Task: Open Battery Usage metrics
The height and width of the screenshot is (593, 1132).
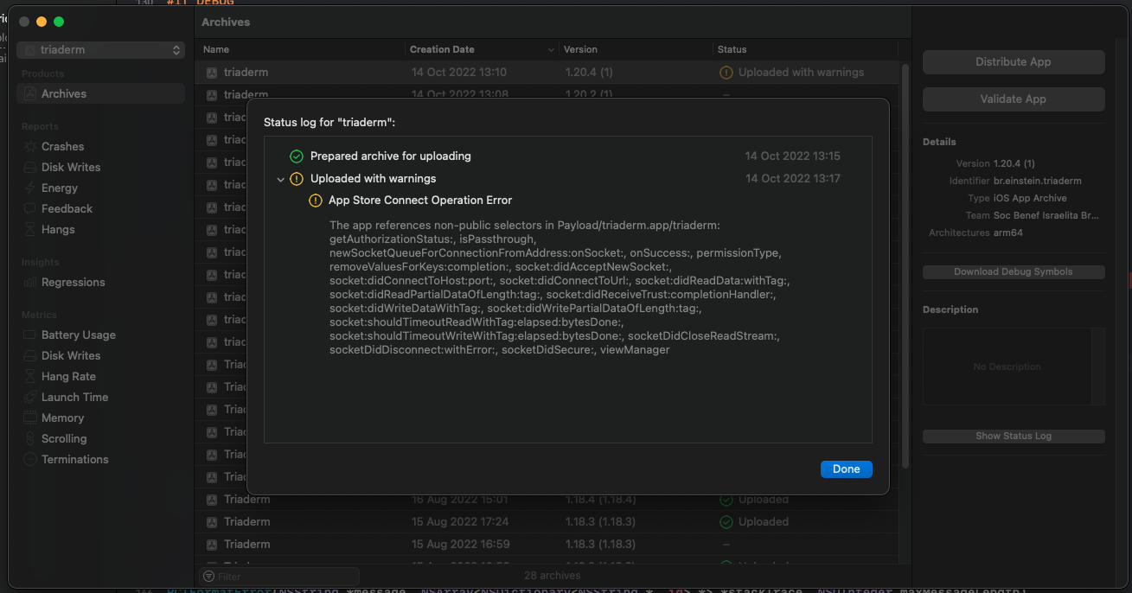Action: [x=78, y=335]
